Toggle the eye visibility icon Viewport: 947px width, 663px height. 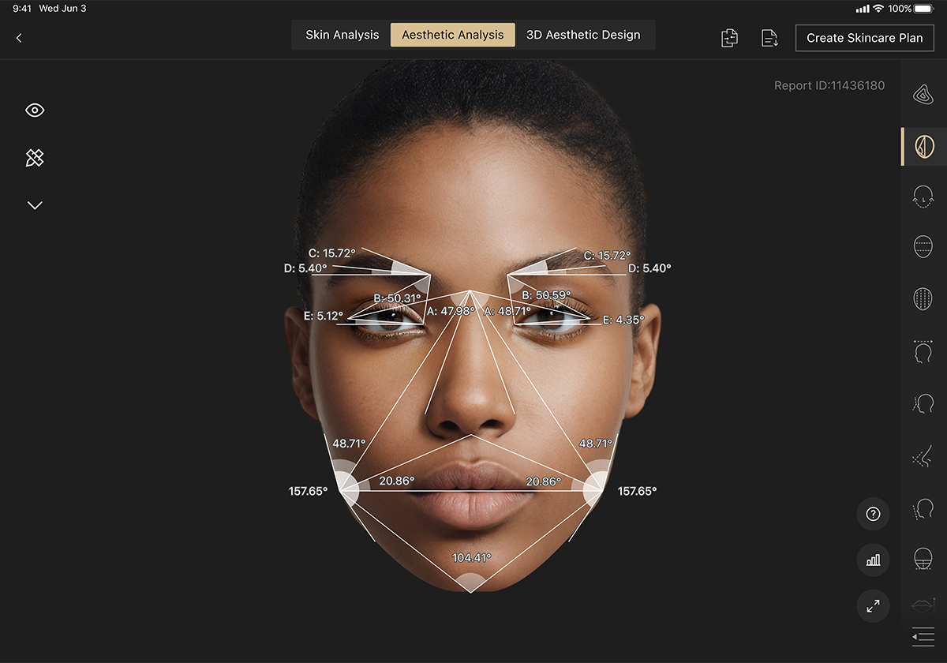click(35, 110)
